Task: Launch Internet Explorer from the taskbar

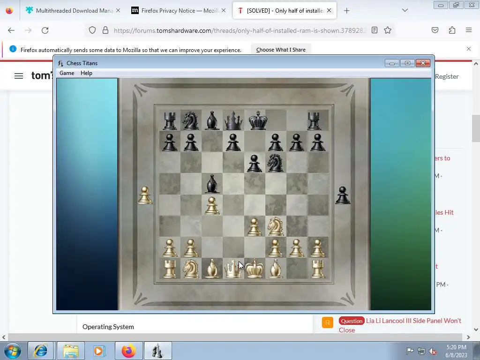Action: pyautogui.click(x=41, y=351)
